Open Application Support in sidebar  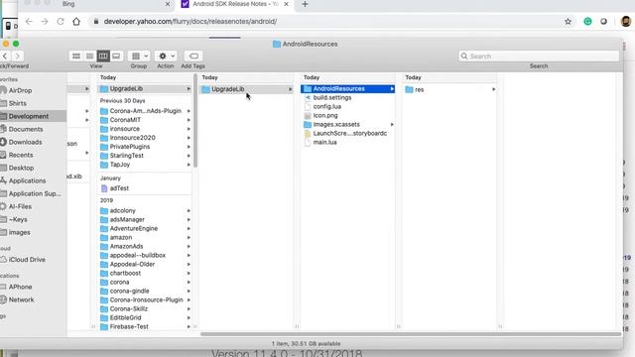(x=35, y=194)
